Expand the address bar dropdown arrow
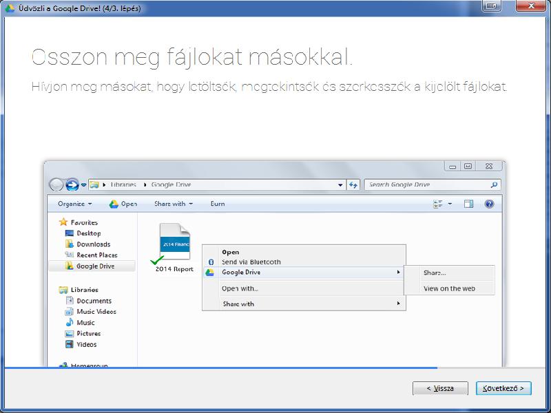The image size is (551, 413). 340,184
